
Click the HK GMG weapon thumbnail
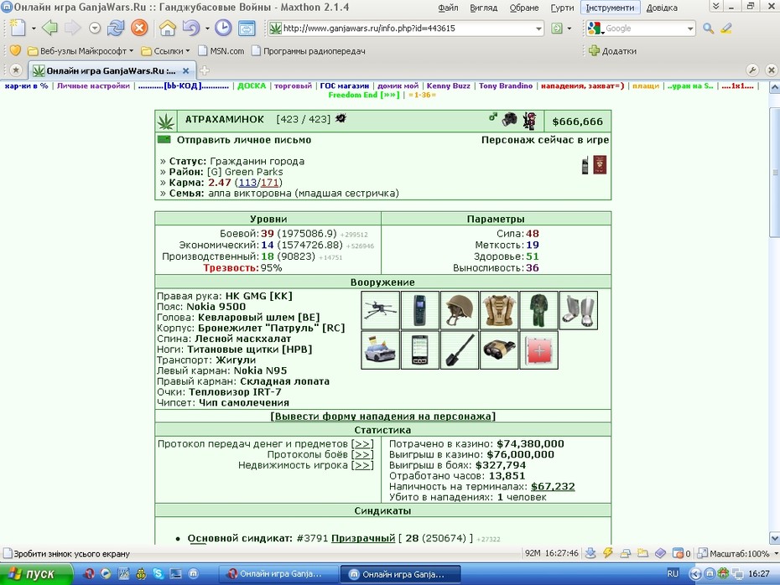coord(381,311)
